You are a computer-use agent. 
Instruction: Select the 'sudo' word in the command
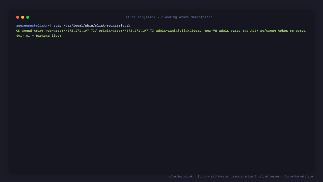pos(58,26)
